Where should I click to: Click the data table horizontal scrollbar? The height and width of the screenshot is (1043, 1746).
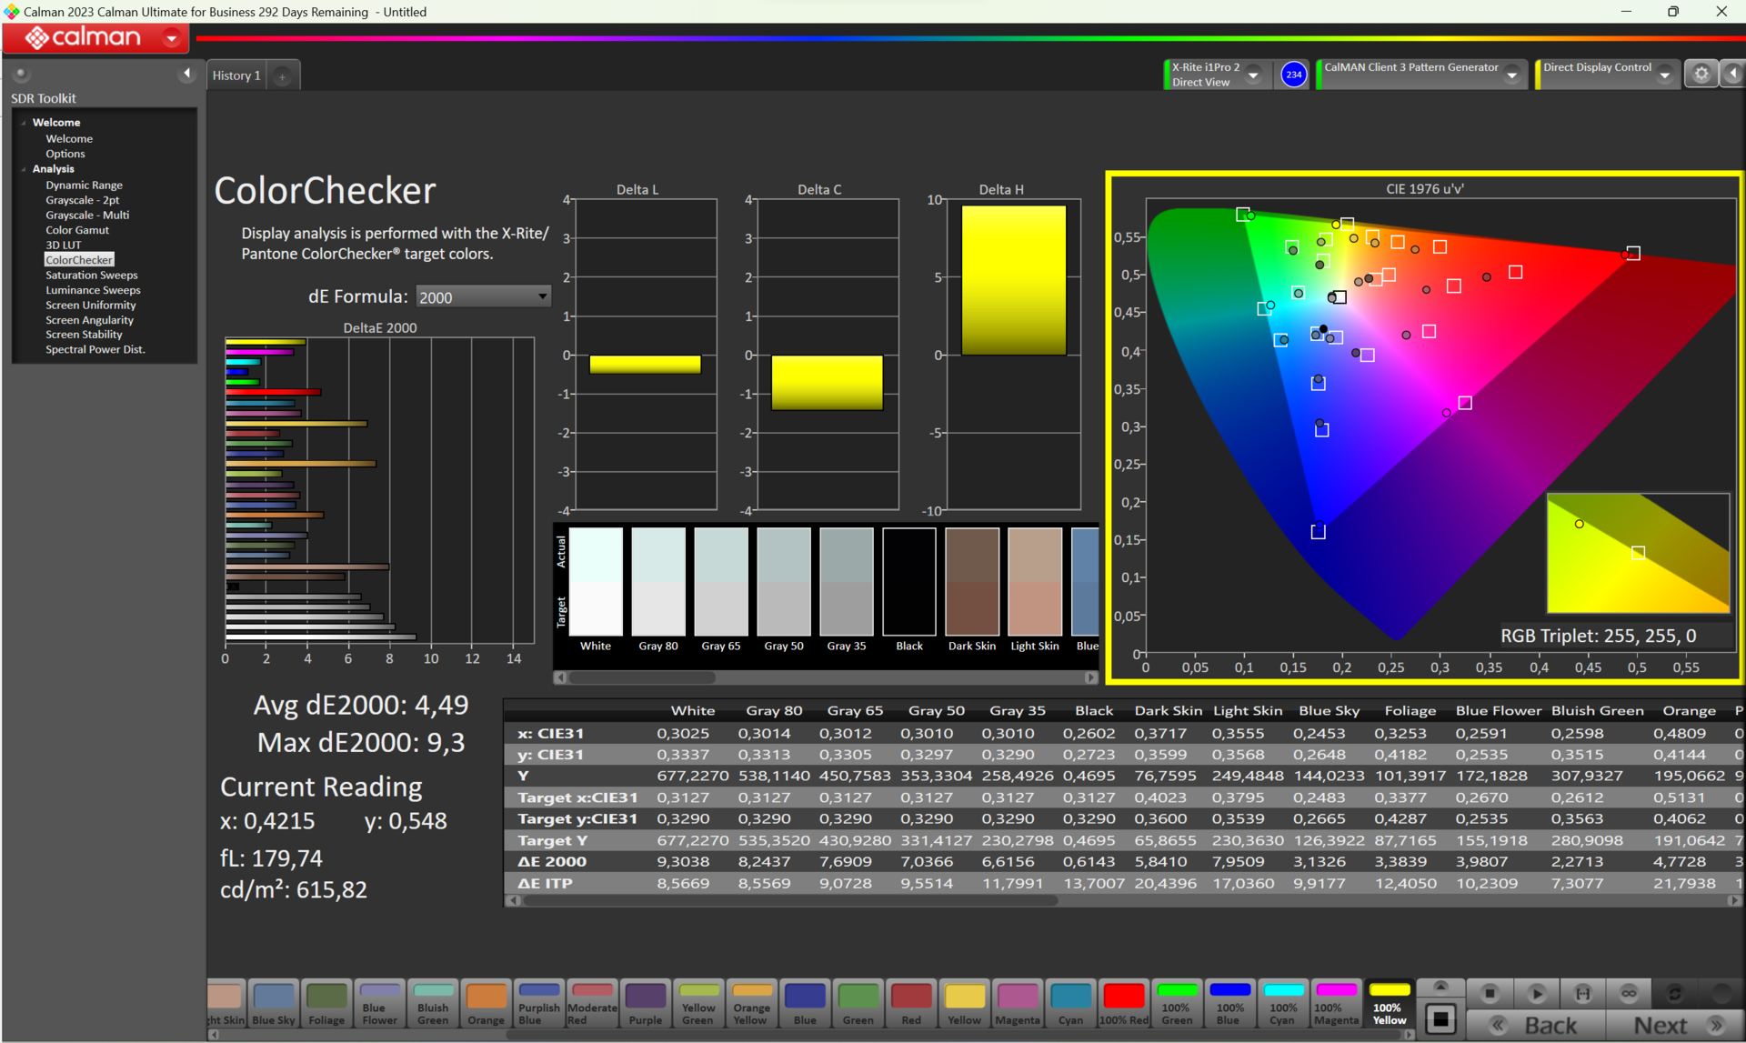[x=791, y=900]
